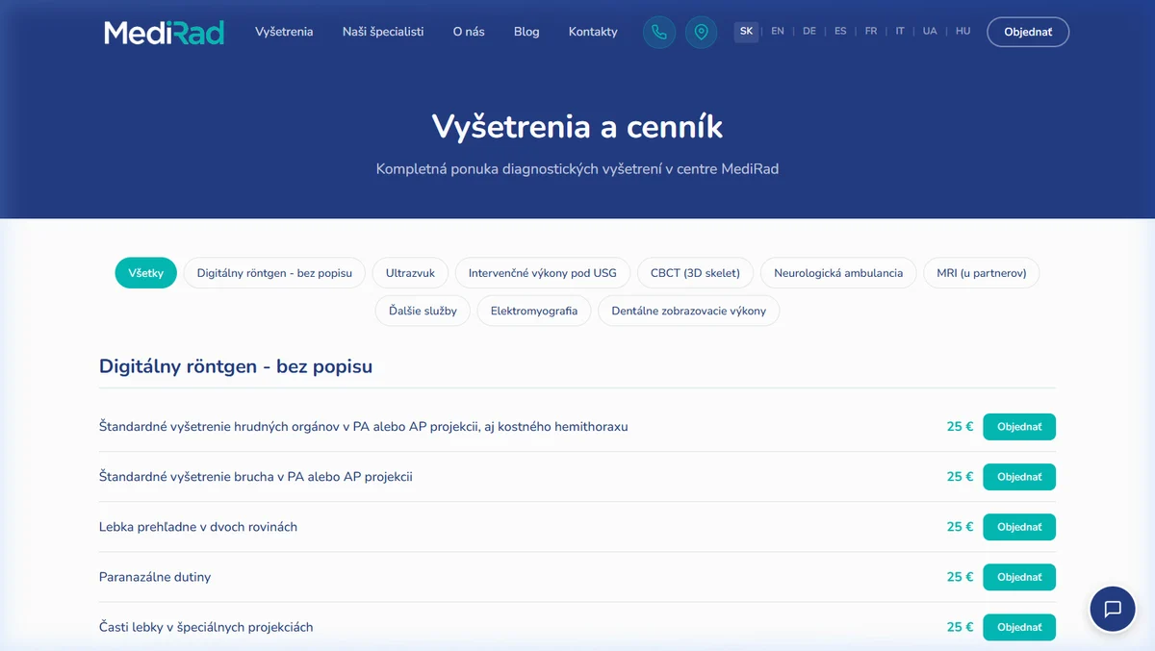This screenshot has width=1155, height=651.
Task: Select SK language
Action: click(x=746, y=32)
